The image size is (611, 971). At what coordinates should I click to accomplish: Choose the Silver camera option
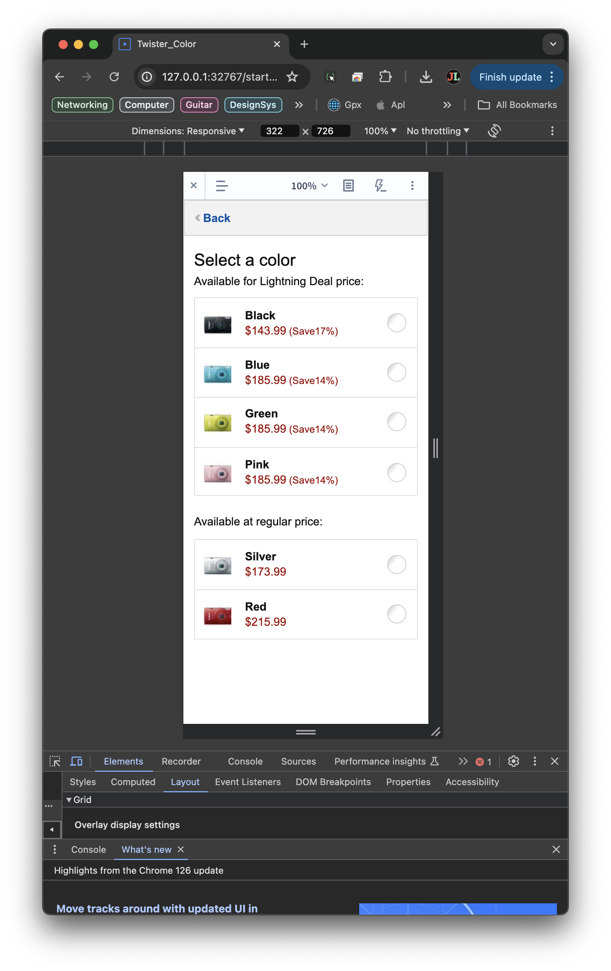click(x=396, y=565)
